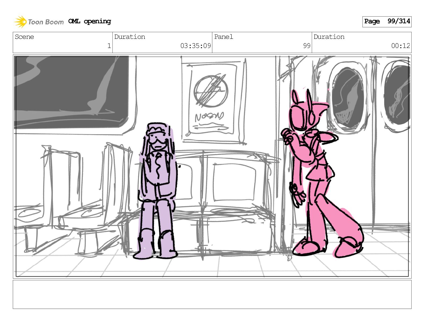Click the 'Scene' header label
This screenshot has height=328, width=425.
24,37
